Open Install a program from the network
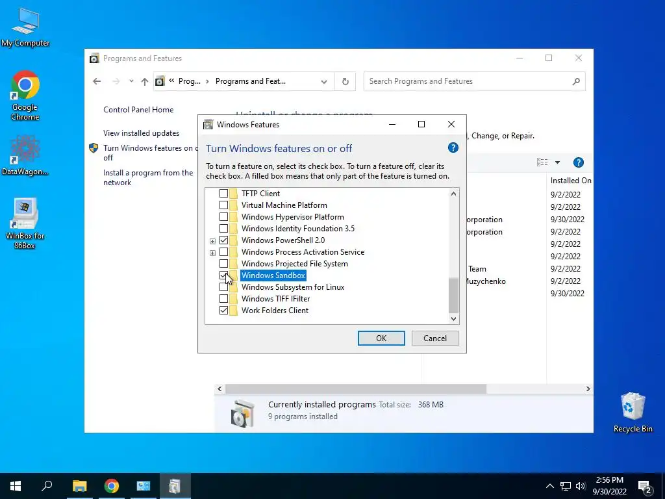The height and width of the screenshot is (499, 665). (x=148, y=178)
